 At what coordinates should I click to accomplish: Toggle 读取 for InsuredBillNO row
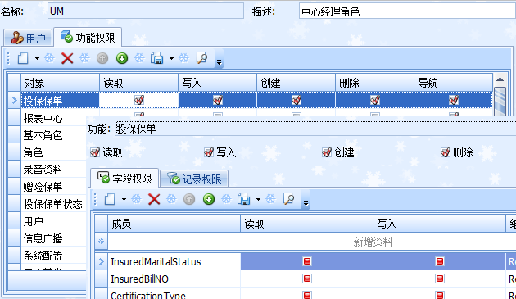(307, 279)
